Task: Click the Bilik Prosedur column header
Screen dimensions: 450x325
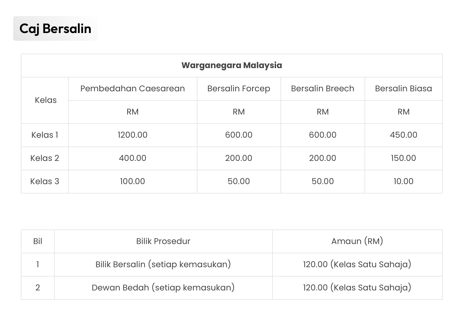Action: (x=163, y=241)
